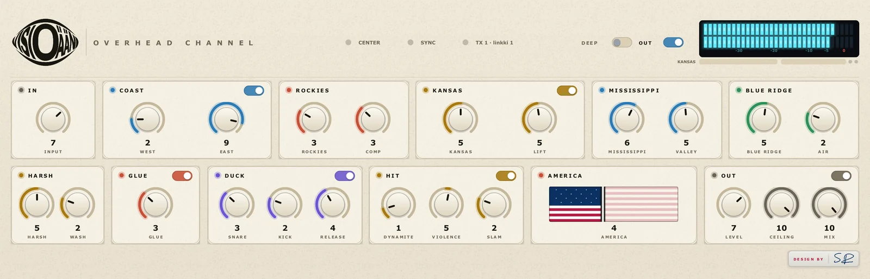Toggle the KANSAS section power switch
Viewport: 870px width, 279px height.
click(x=567, y=91)
